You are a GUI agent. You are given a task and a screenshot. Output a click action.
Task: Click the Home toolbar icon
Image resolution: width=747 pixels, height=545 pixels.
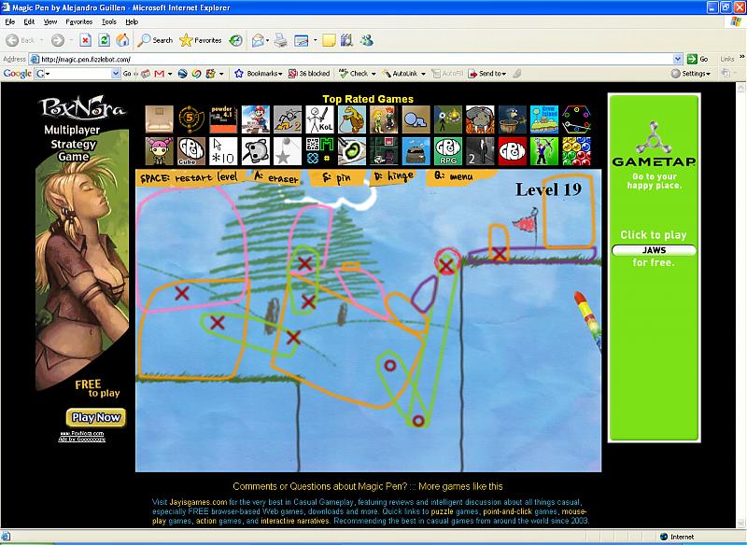pyautogui.click(x=122, y=40)
